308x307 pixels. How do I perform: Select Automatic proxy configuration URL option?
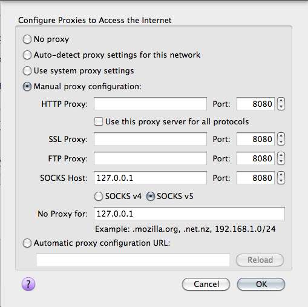pos(27,243)
